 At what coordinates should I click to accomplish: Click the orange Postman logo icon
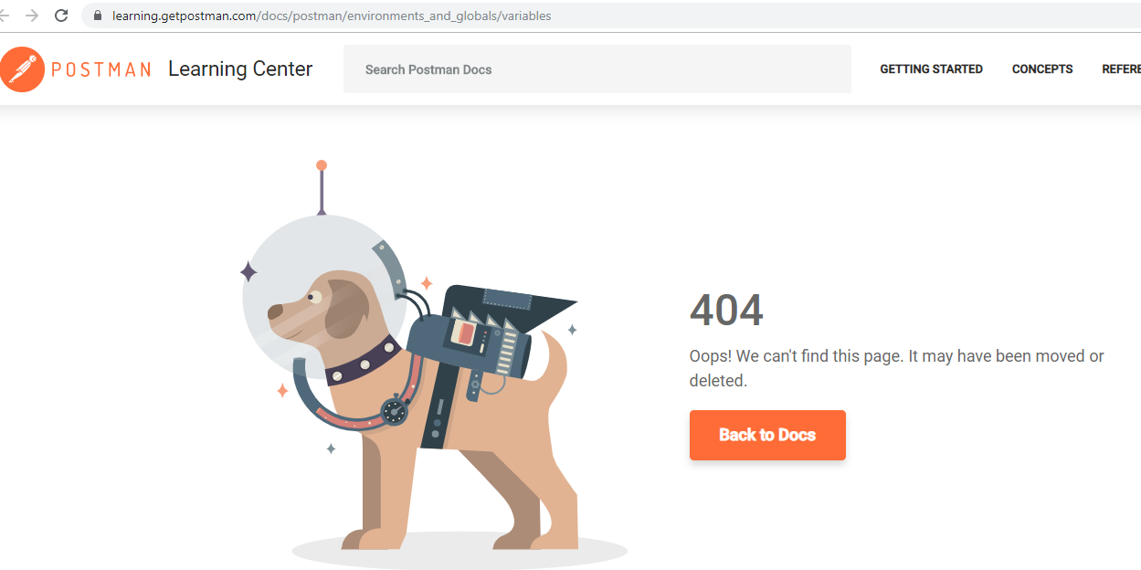click(22, 69)
